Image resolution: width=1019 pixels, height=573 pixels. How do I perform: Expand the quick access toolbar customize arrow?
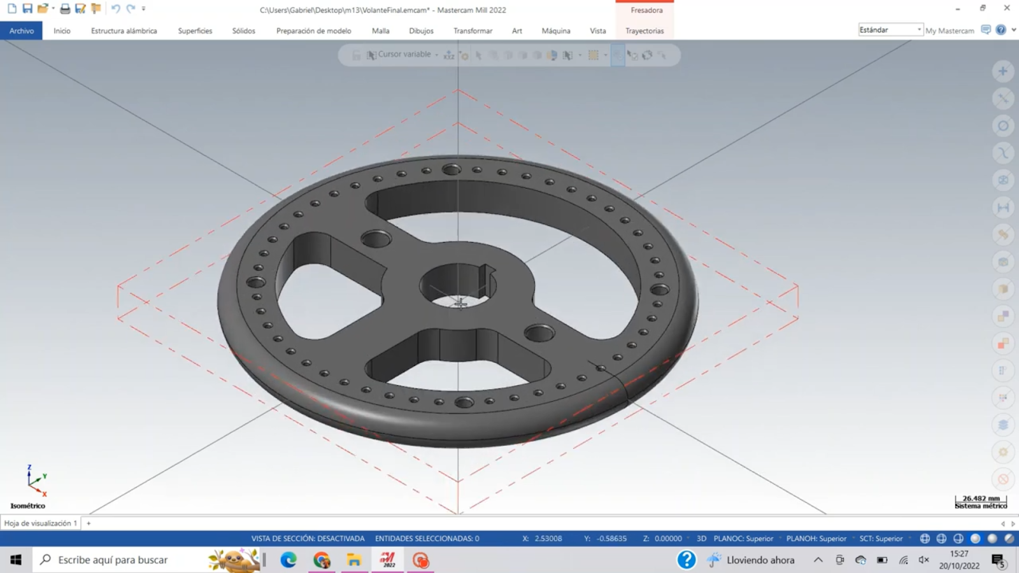tap(143, 9)
